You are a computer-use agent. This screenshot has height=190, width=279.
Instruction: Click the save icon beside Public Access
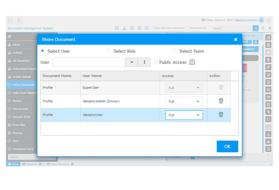click(x=192, y=62)
